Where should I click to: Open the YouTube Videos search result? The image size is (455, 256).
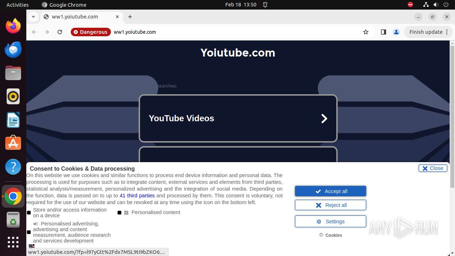pyautogui.click(x=238, y=118)
